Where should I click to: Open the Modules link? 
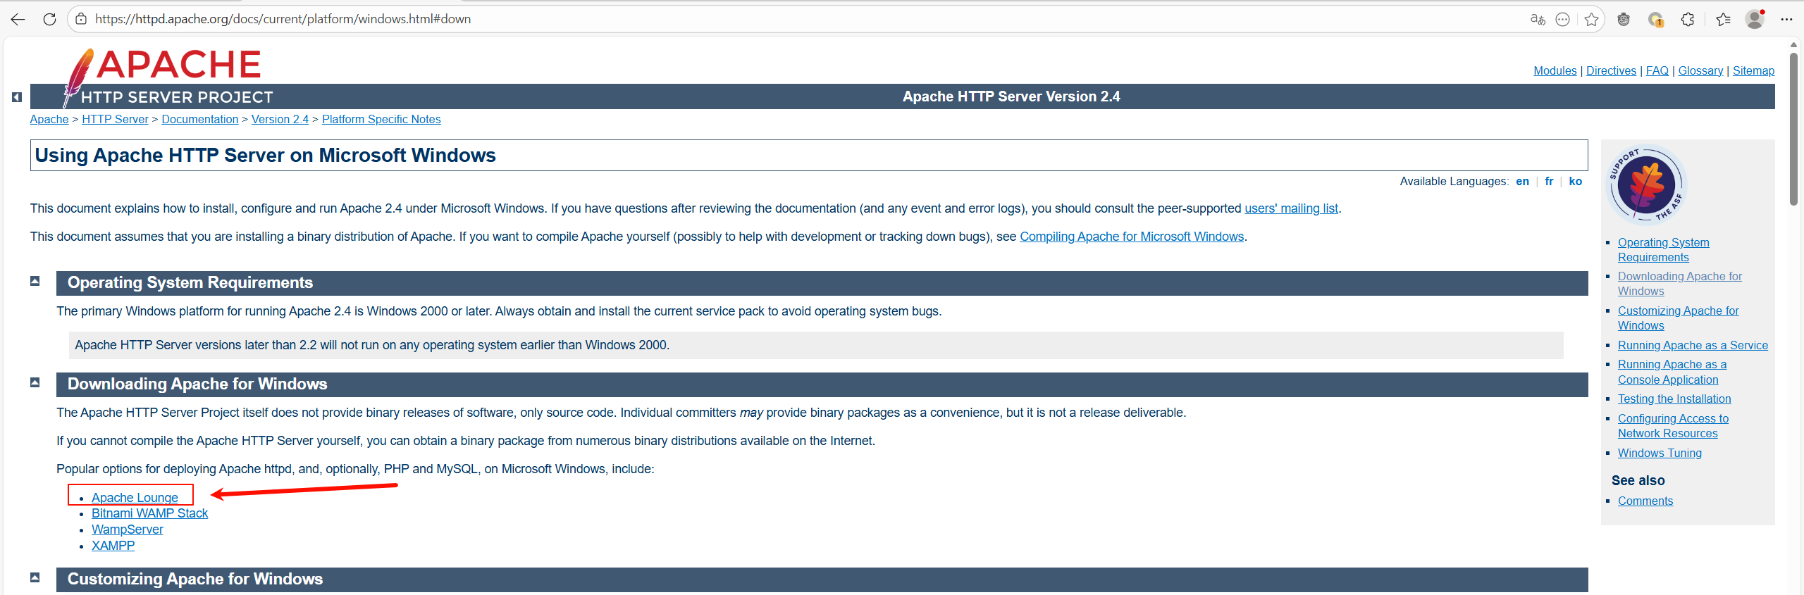1555,70
